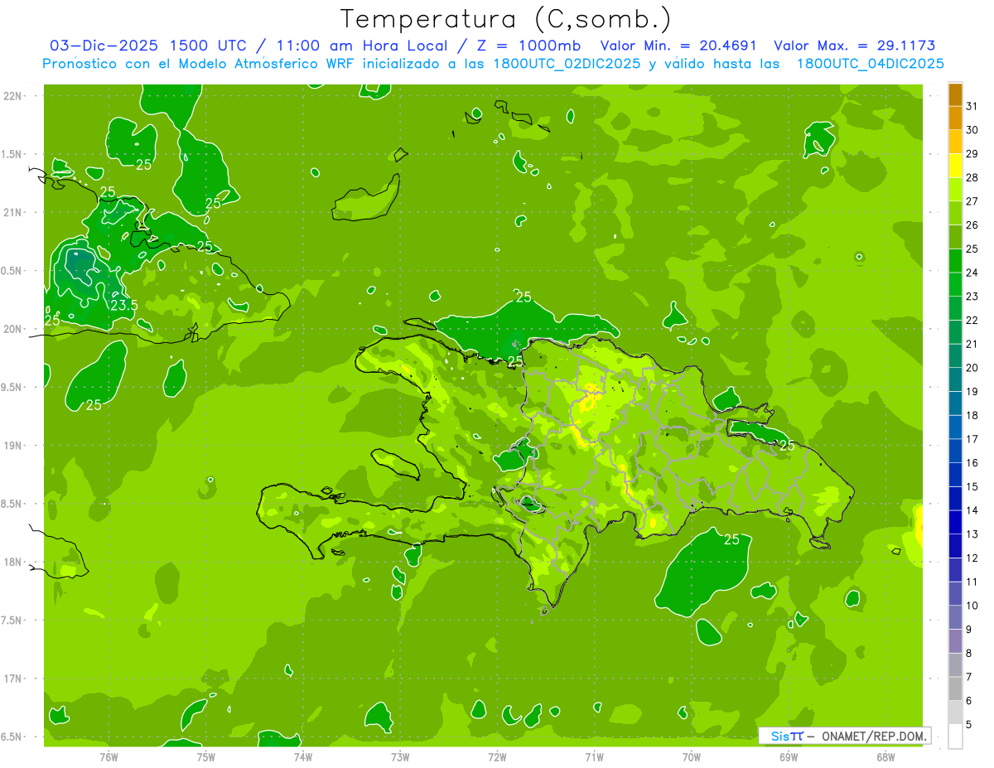Click the "68W" longitude label

(885, 756)
